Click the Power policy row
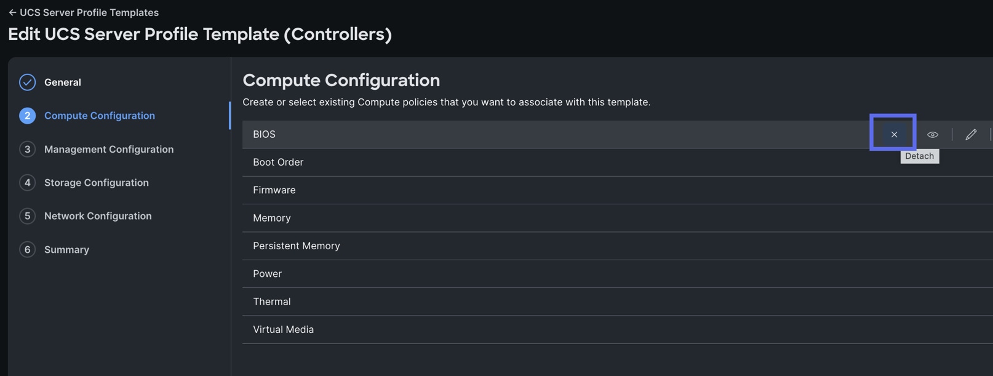 pyautogui.click(x=431, y=273)
